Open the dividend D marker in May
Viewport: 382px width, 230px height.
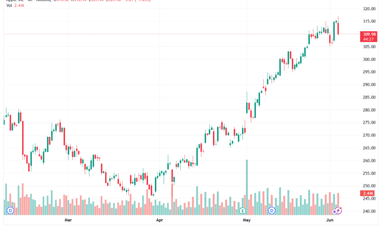(272, 210)
